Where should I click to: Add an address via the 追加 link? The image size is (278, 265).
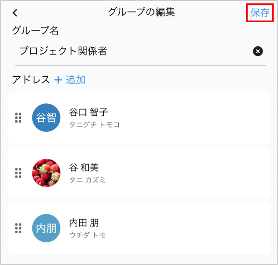(76, 80)
